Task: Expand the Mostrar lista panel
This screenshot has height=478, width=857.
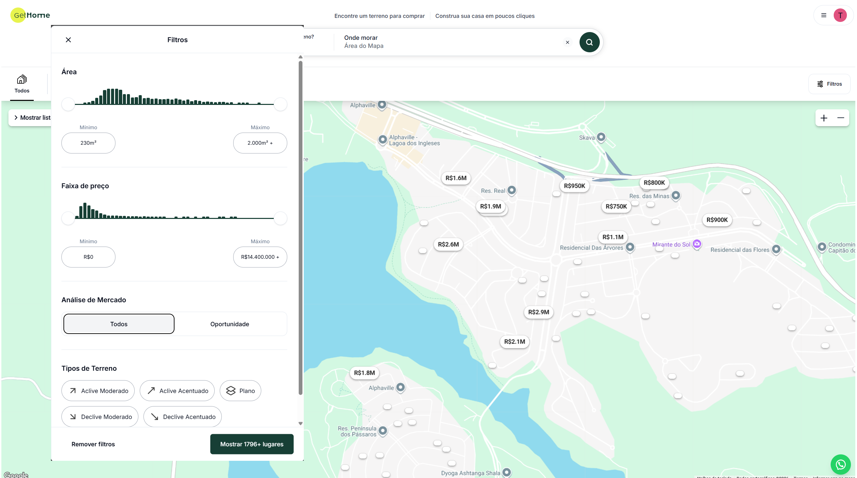Action: pyautogui.click(x=31, y=118)
